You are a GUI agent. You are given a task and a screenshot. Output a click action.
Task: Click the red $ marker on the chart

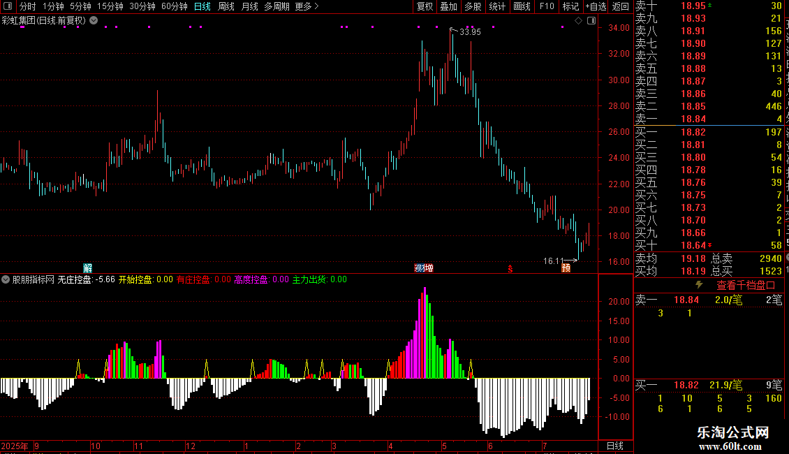click(510, 269)
